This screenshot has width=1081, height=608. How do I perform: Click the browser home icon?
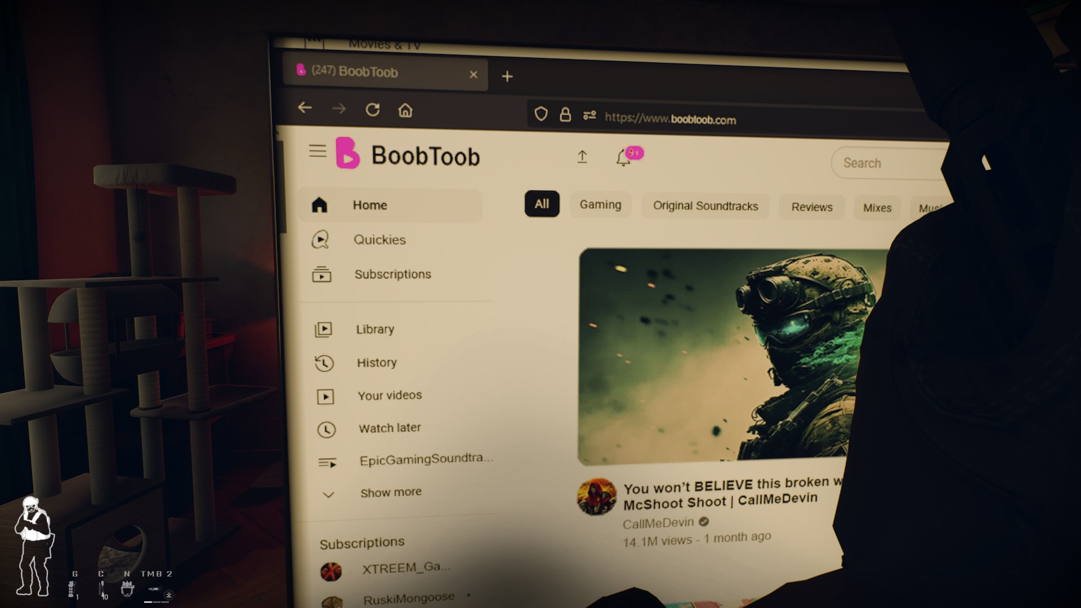pyautogui.click(x=405, y=110)
